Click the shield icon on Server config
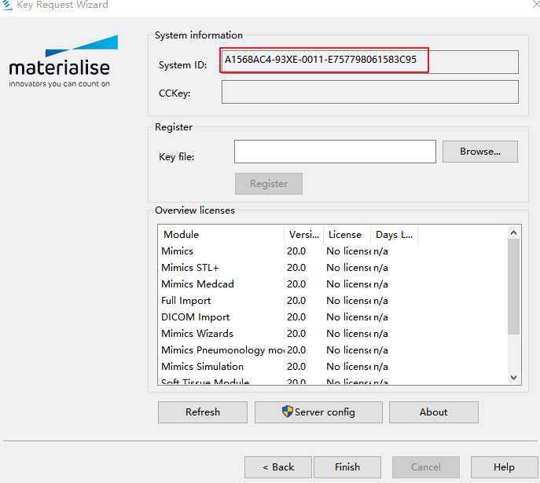540x483 pixels. pos(287,411)
